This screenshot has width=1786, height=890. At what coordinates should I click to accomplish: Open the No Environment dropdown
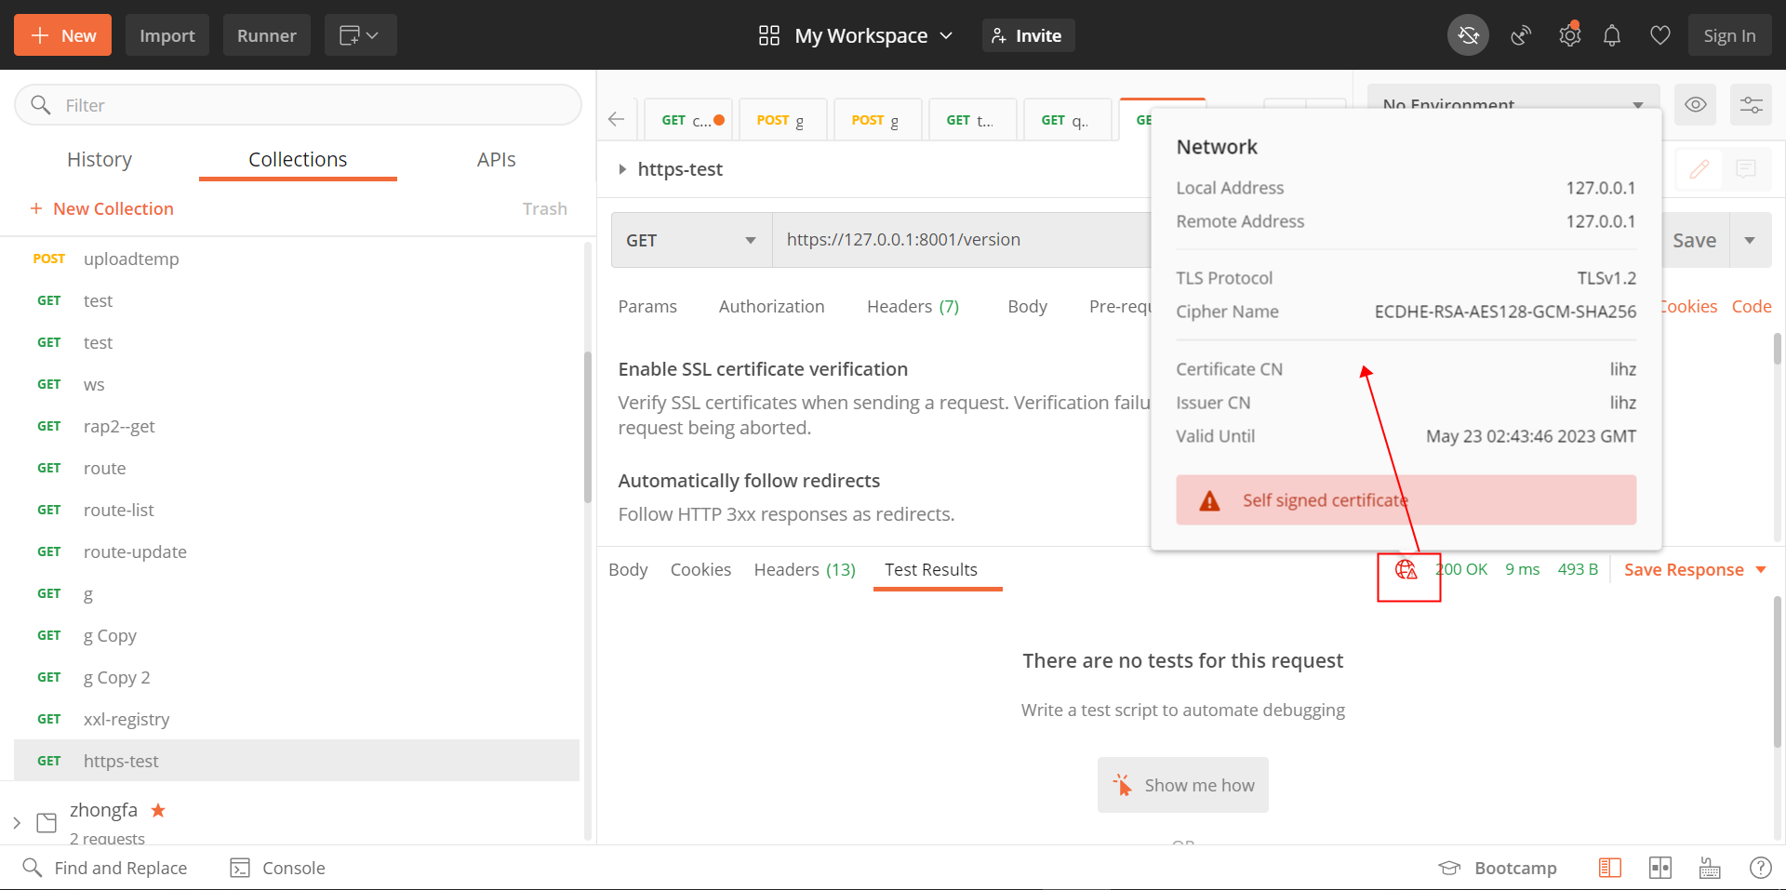(x=1513, y=97)
